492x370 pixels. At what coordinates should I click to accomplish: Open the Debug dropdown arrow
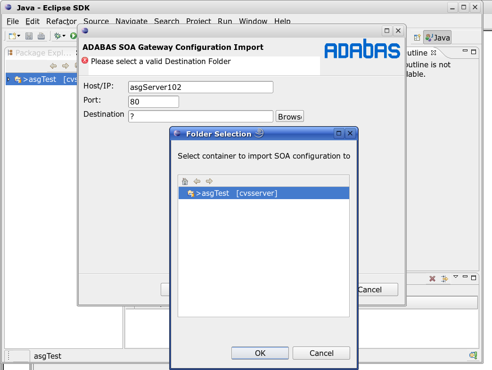pos(64,36)
